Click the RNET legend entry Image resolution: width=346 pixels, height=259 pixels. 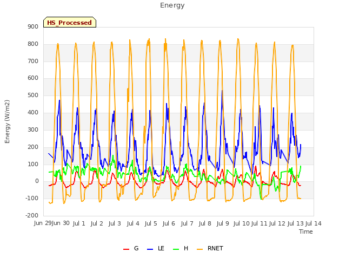pos(210,248)
